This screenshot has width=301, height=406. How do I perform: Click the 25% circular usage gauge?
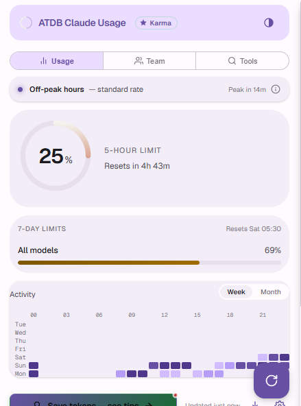(56, 156)
